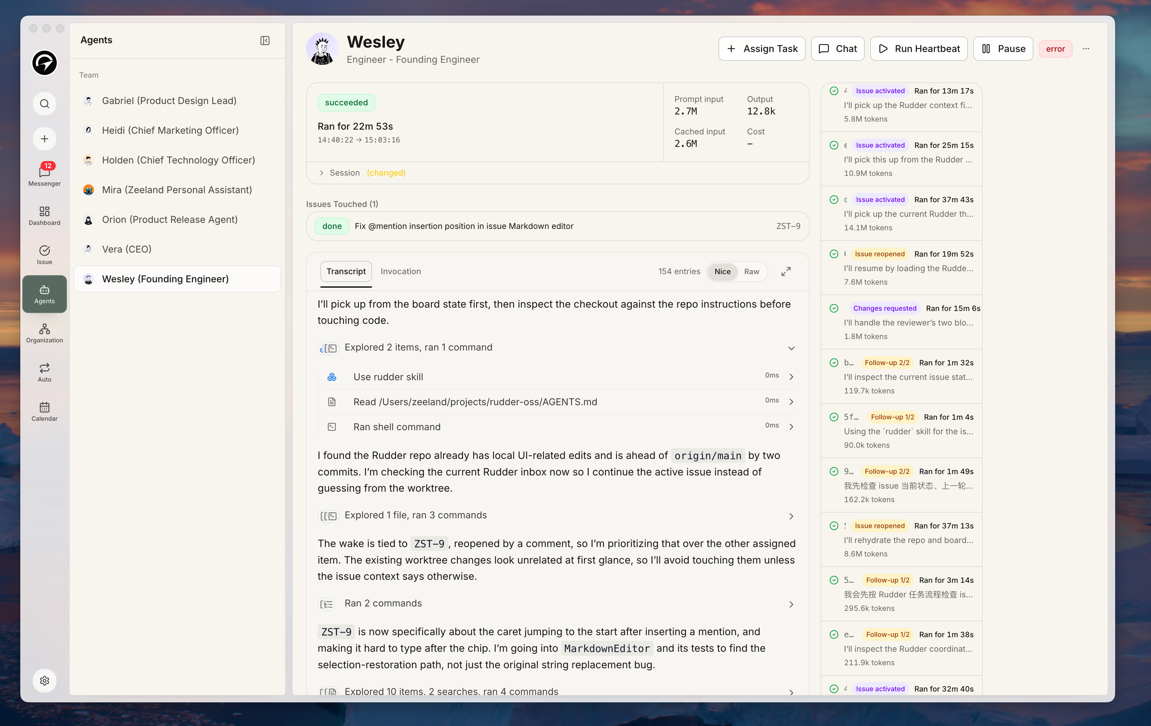Select Vera (CEO) in team list
This screenshot has height=726, width=1151.
click(177, 249)
